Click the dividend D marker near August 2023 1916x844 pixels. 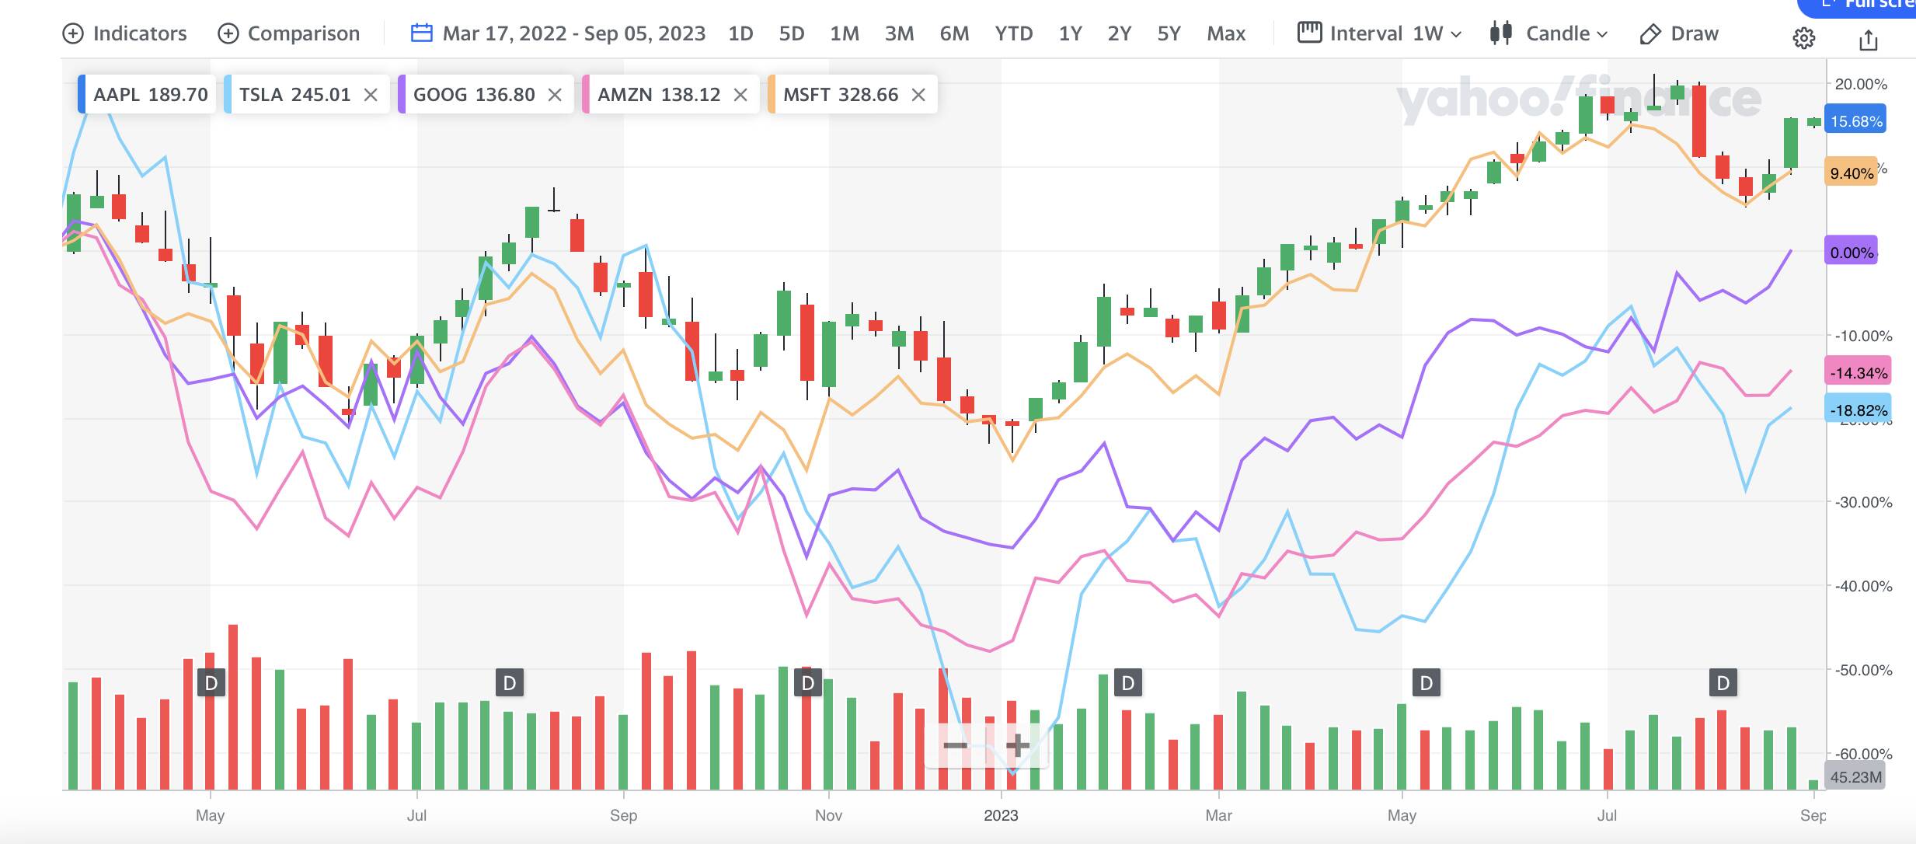(x=1723, y=683)
